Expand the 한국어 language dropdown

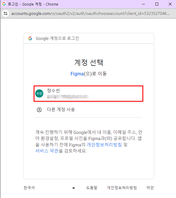tap(49, 188)
